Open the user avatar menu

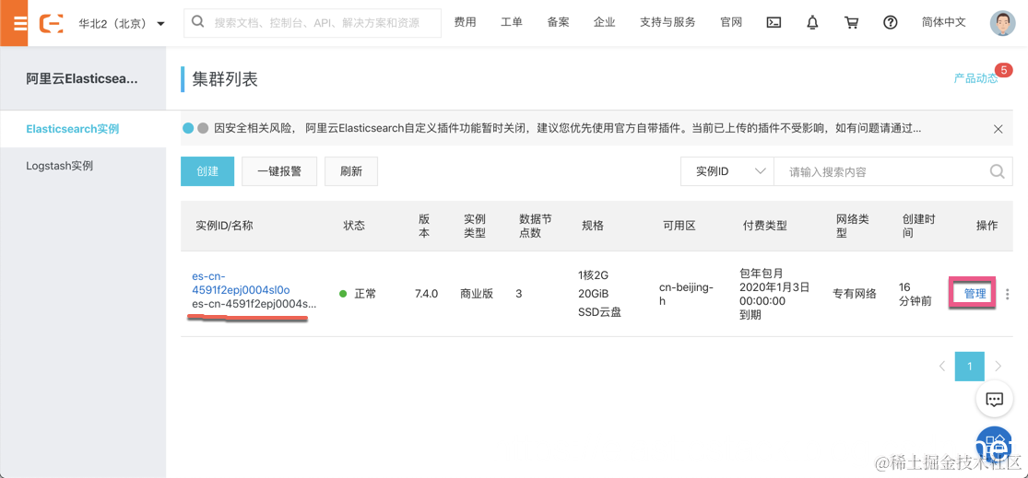coord(1002,23)
